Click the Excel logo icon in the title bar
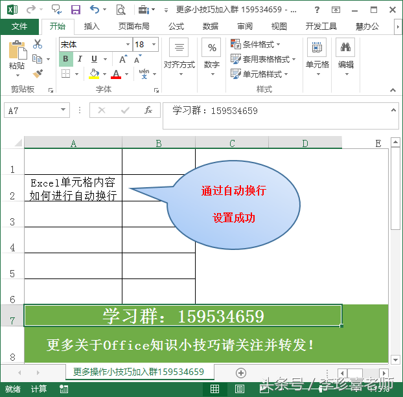Image resolution: width=403 pixels, height=397 pixels. (12, 10)
